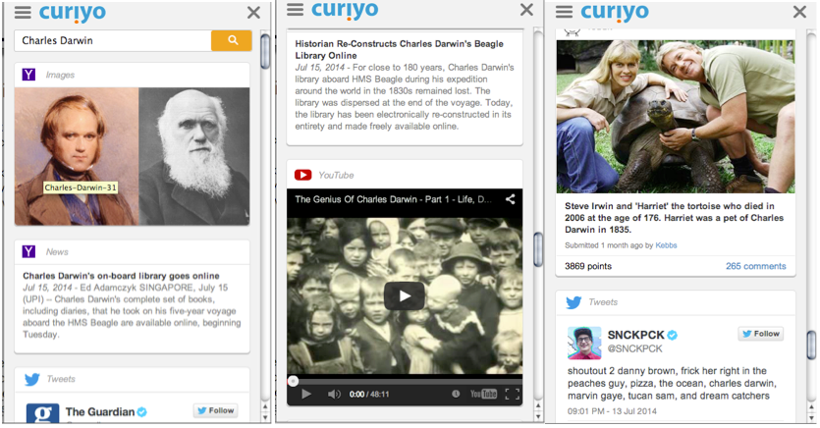
Task: Open hamburger menu in middle curiyo panel
Action: 296,10
